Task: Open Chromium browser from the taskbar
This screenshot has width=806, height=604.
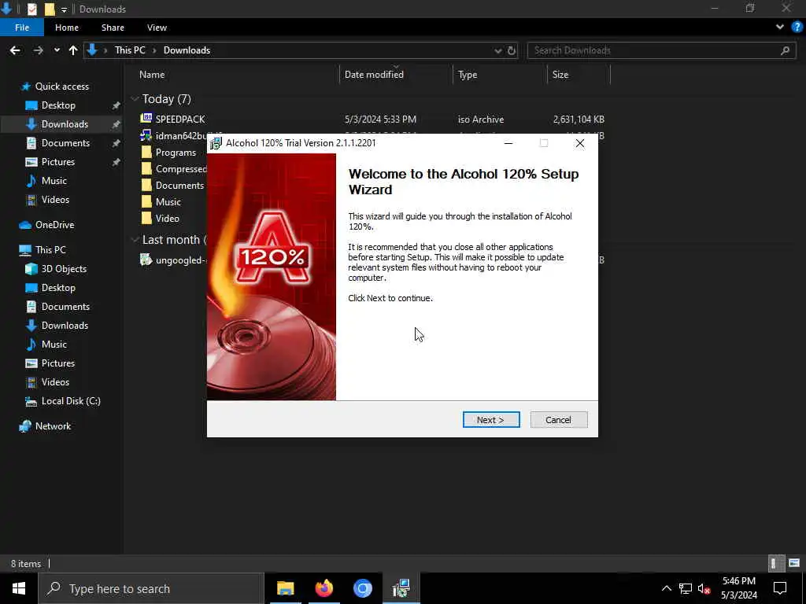Action: coord(362,588)
